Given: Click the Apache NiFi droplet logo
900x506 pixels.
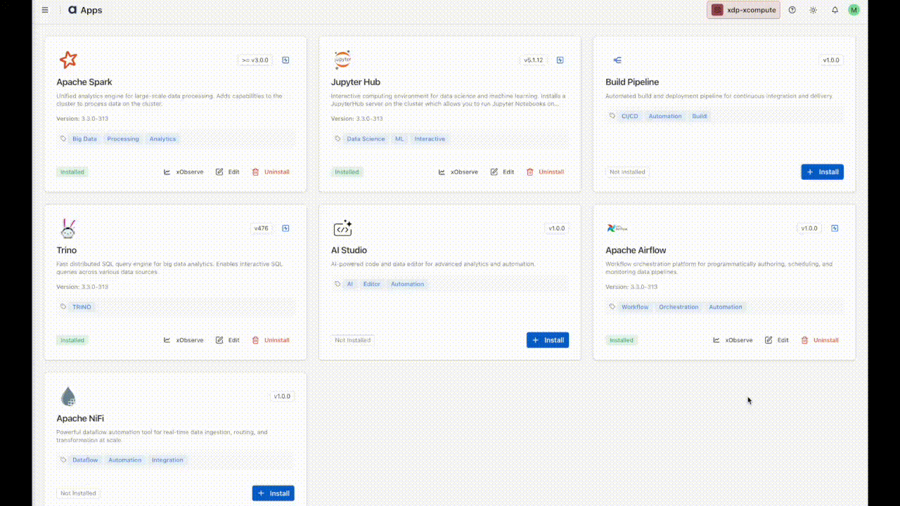Looking at the screenshot, I should [68, 396].
